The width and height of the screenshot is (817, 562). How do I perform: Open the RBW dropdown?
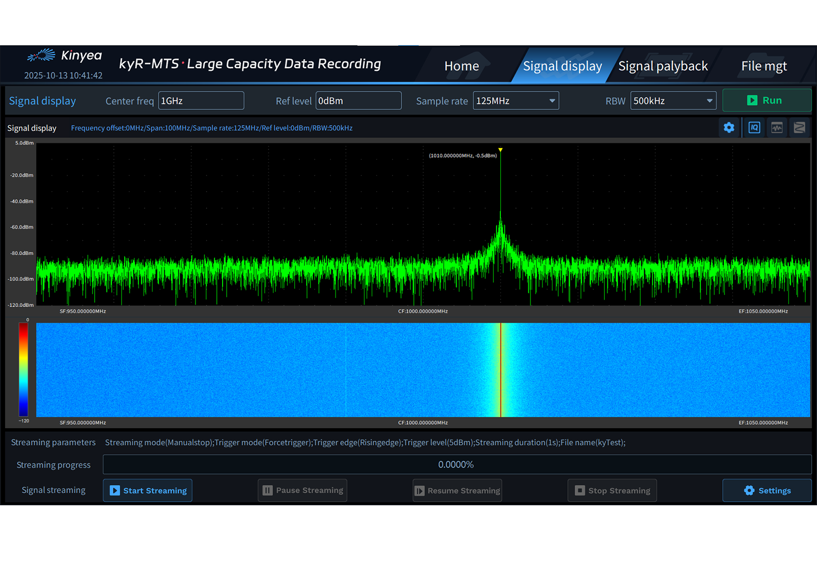coord(673,100)
